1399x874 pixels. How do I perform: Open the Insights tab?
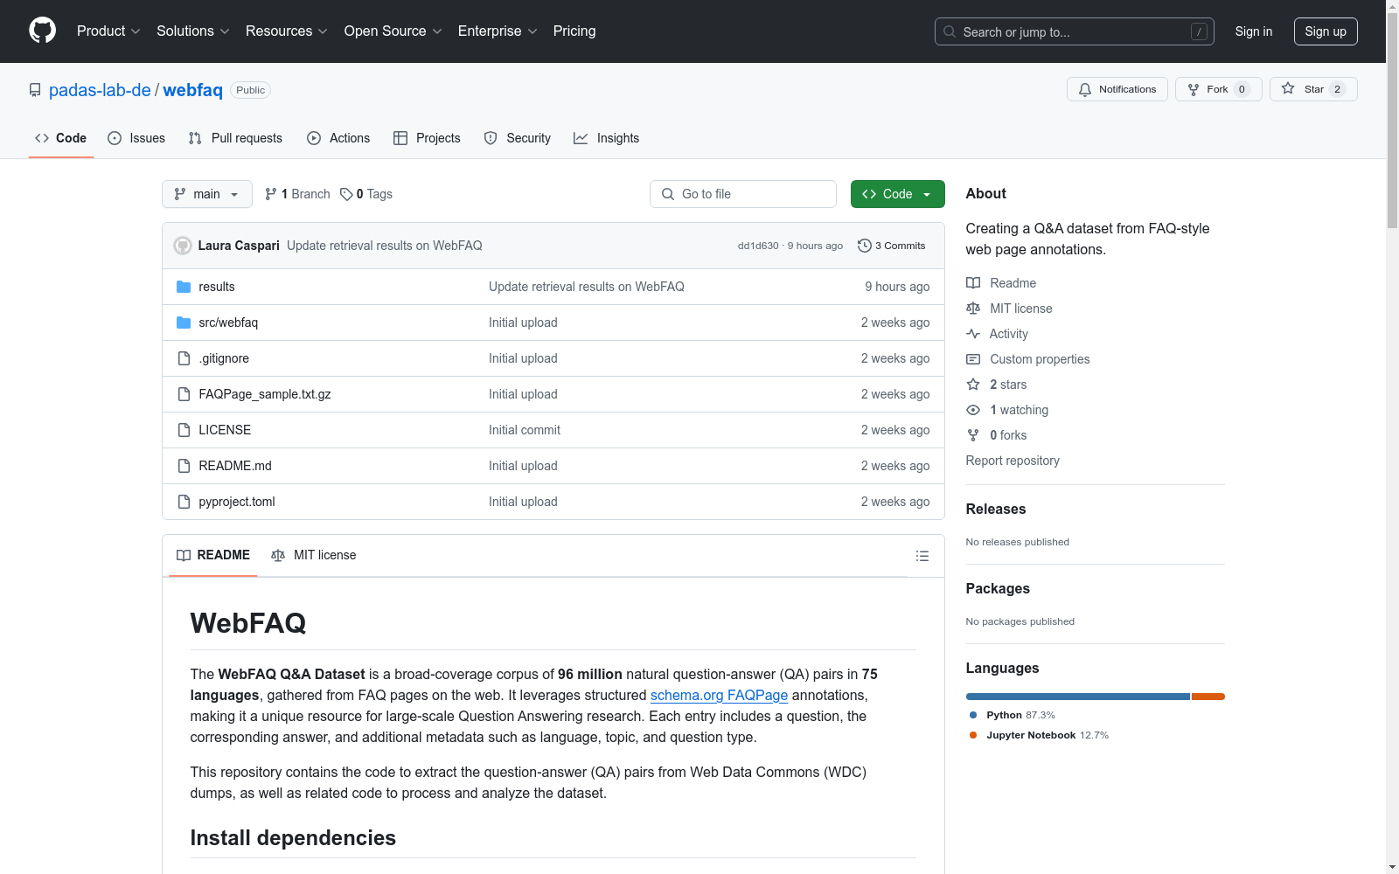coord(606,138)
